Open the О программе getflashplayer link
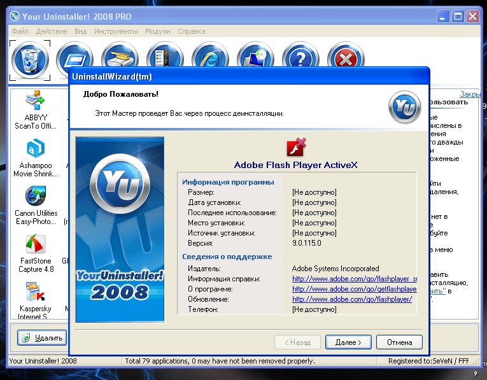 pos(355,289)
